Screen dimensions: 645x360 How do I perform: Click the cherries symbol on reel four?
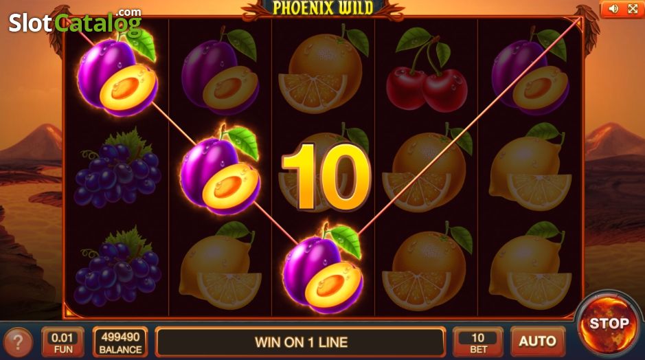click(x=426, y=70)
